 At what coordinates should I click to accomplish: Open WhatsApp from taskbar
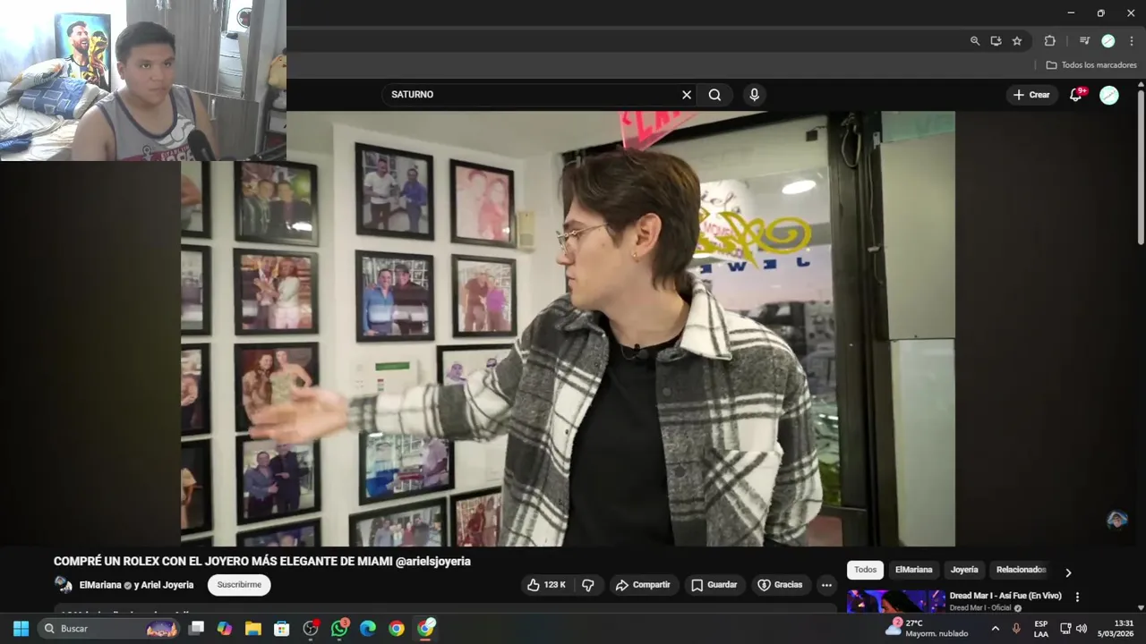pyautogui.click(x=339, y=629)
